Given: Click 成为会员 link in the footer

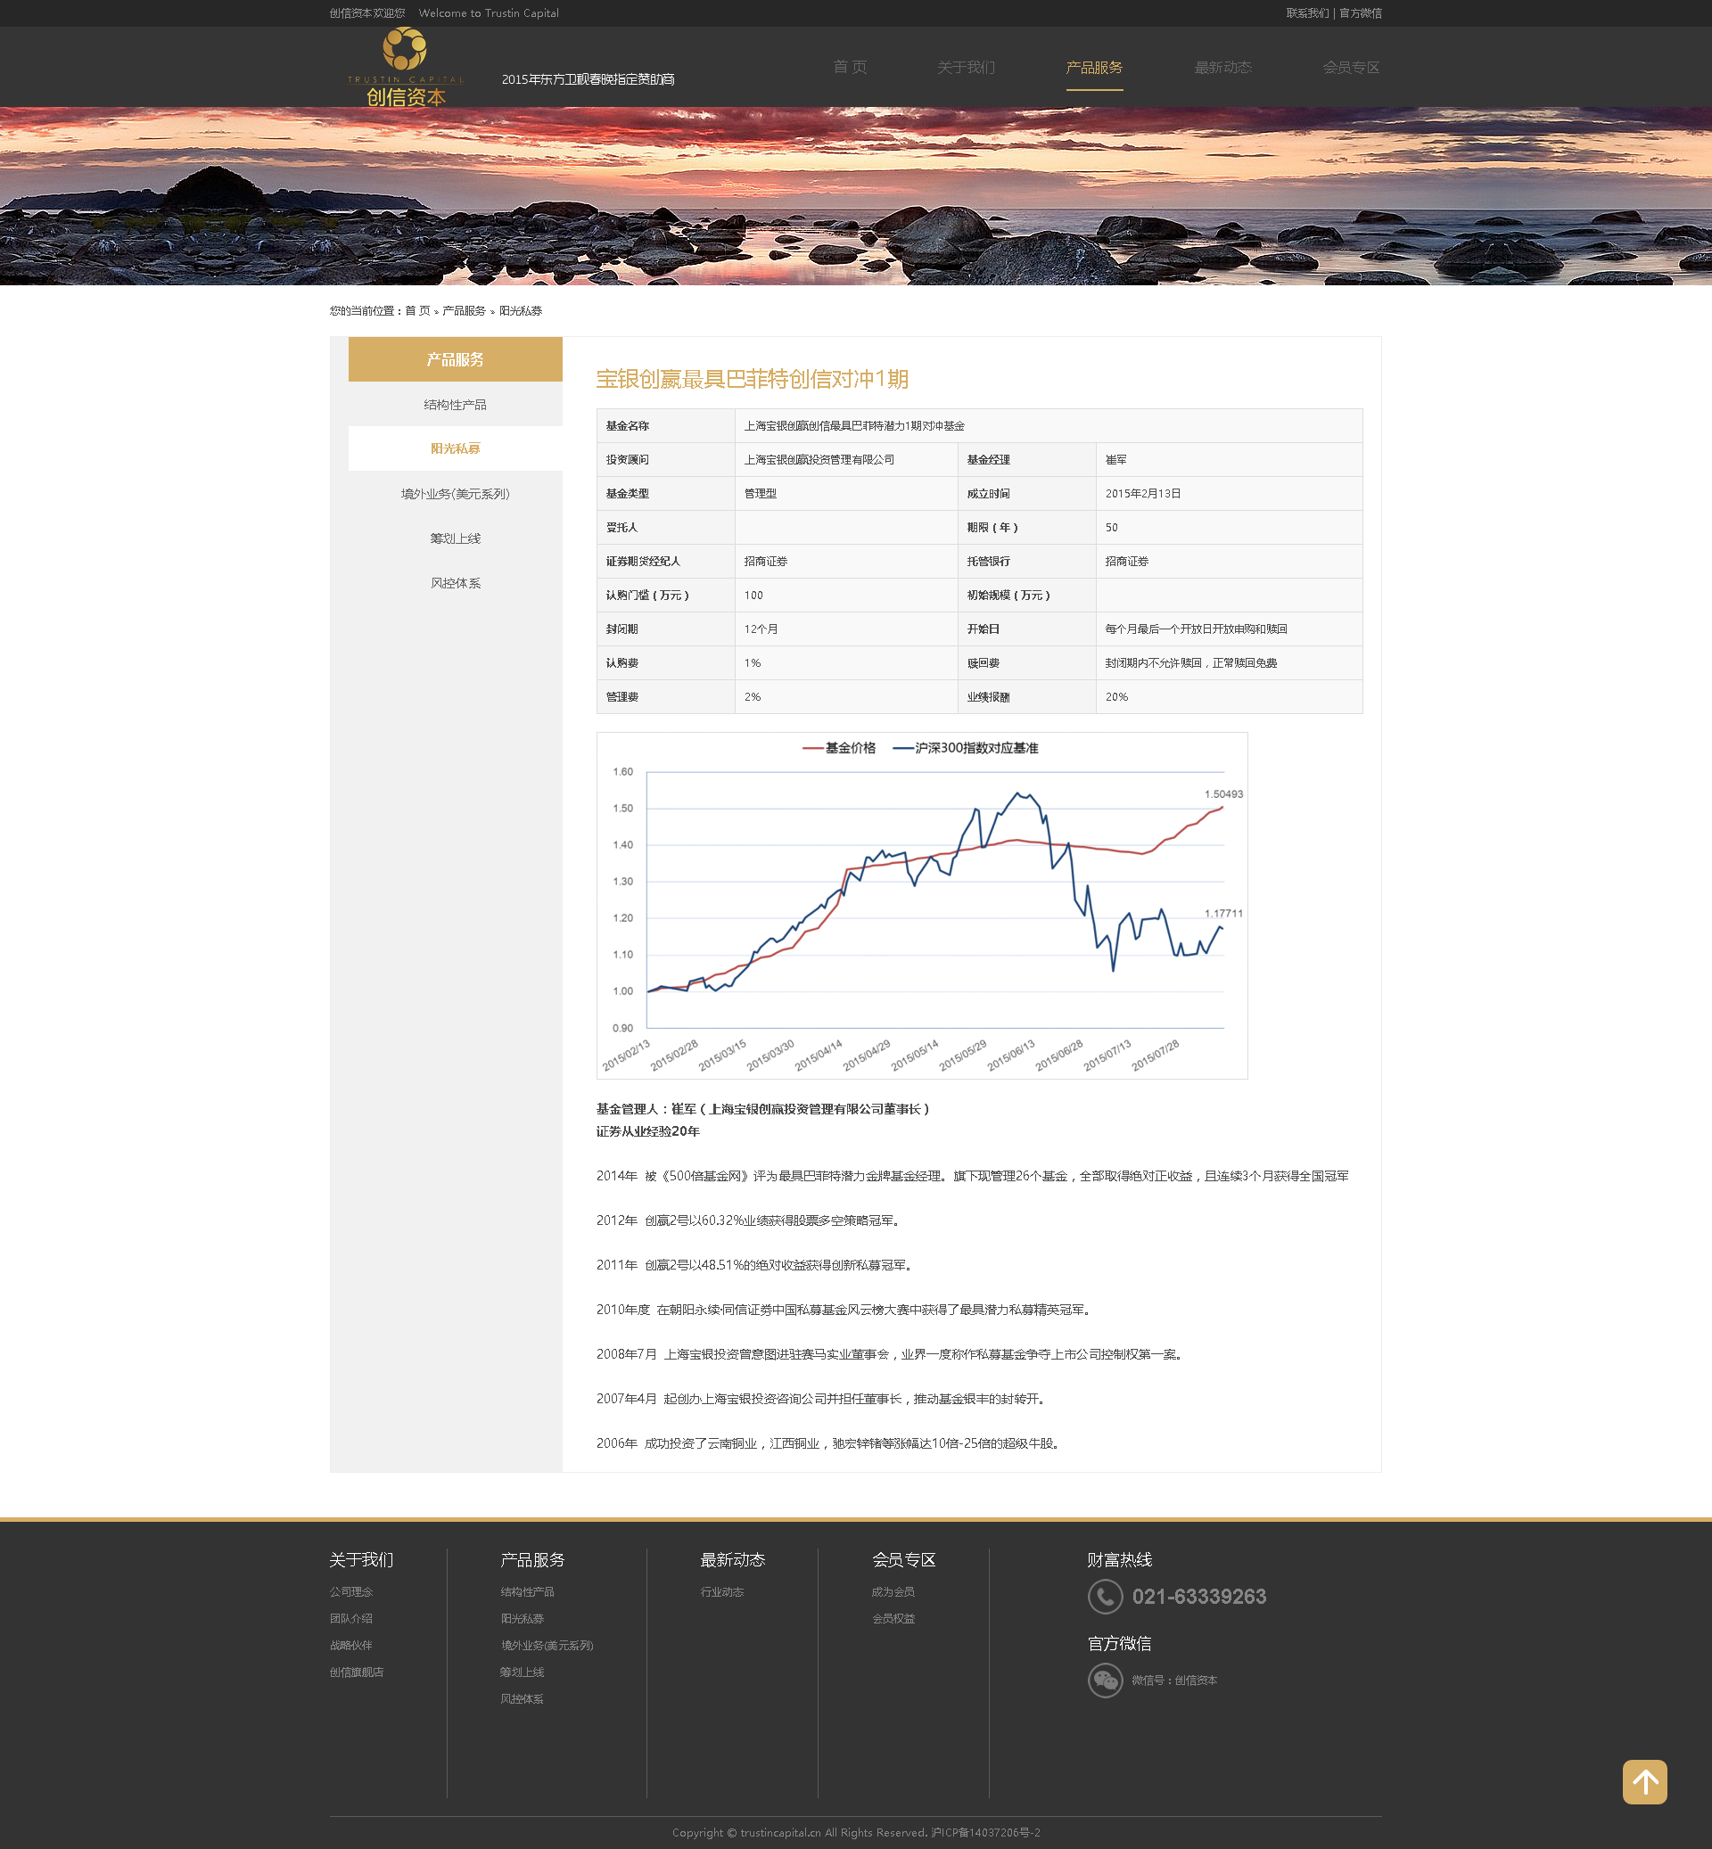Looking at the screenshot, I should (x=893, y=1591).
